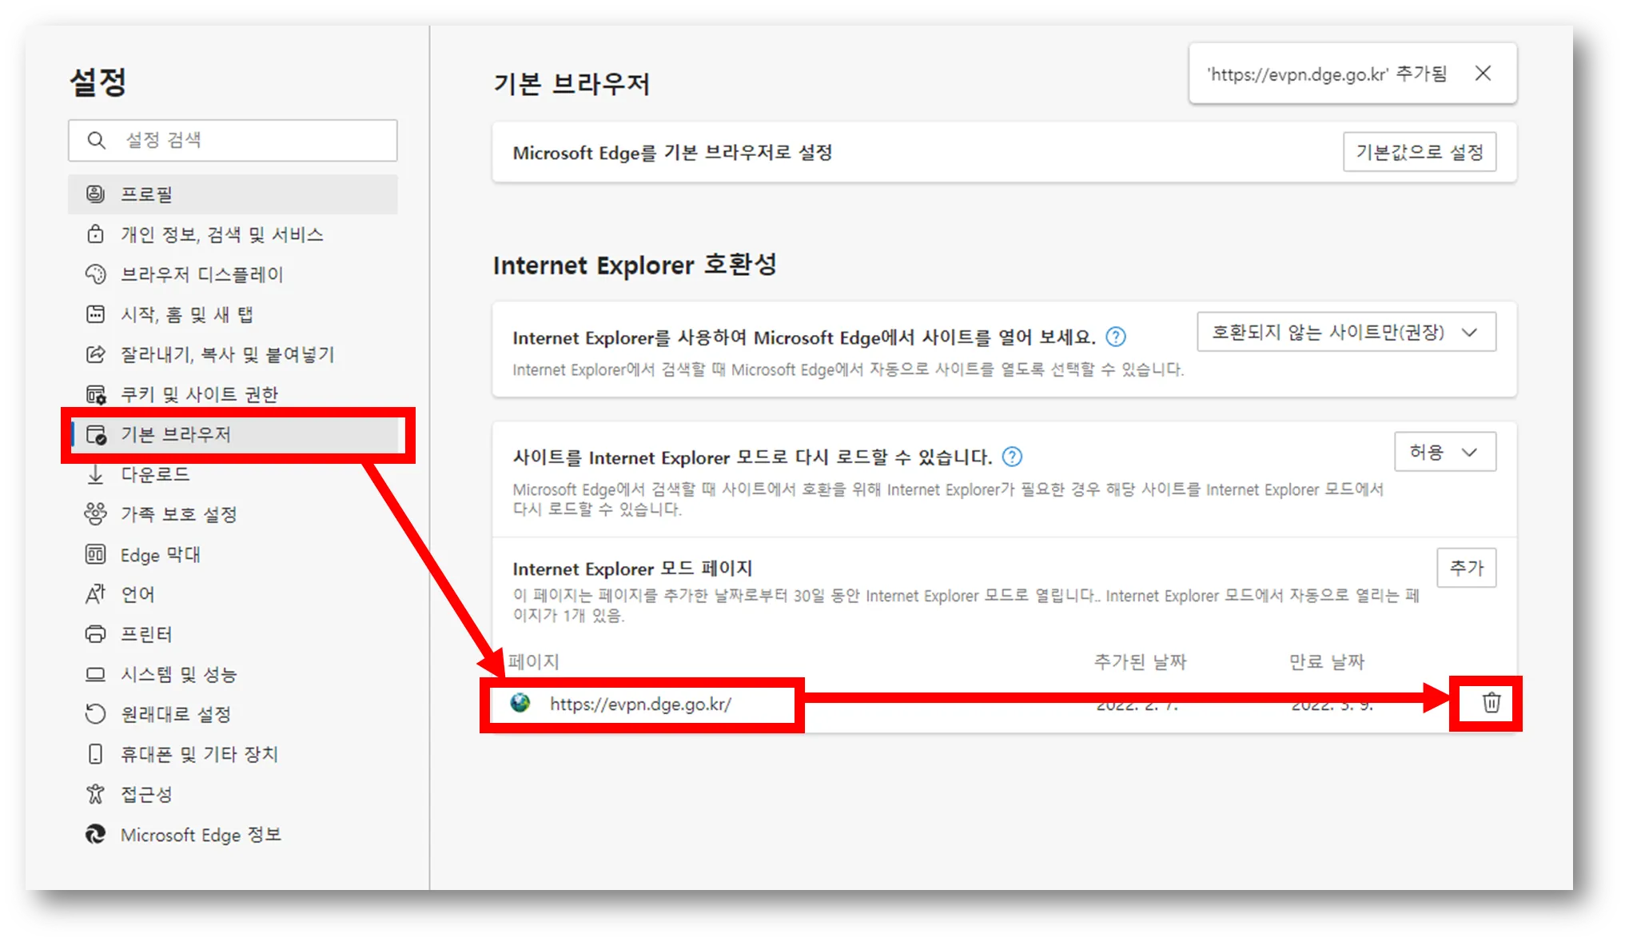The width and height of the screenshot is (1625, 942).
Task: Click the globe icon next to evpn.dge.go.kr
Action: 520,703
